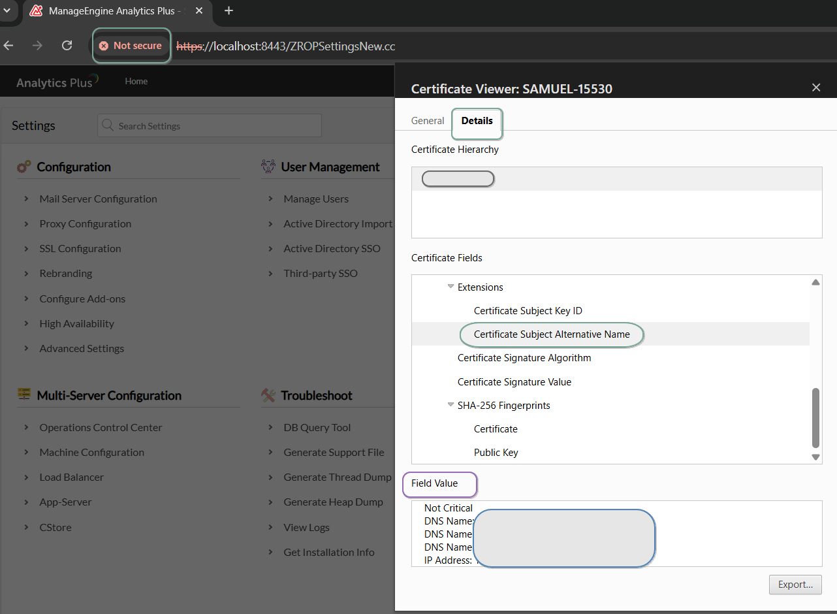Open App-Server settings
Viewport: 837px width, 614px height.
coord(65,502)
